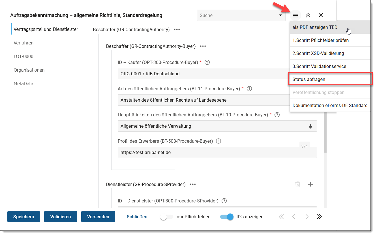The width and height of the screenshot is (375, 235).
Task: Click help icon next to ID – Käufer
Action: point(207,62)
